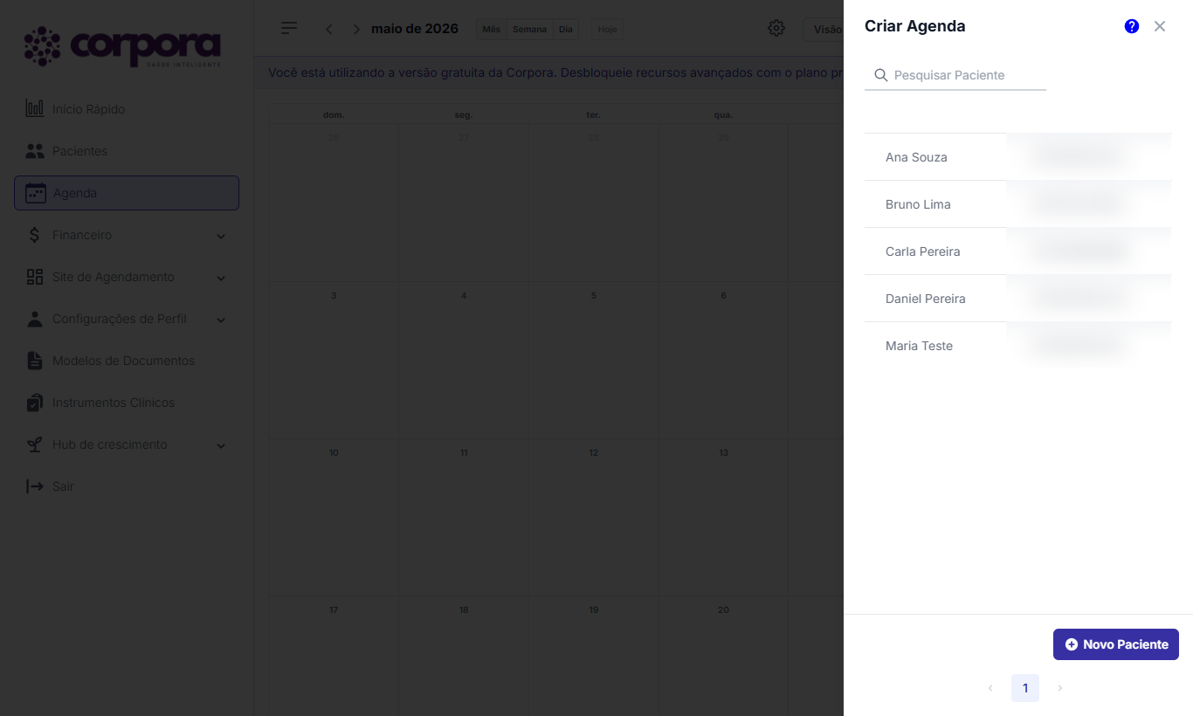1193x716 pixels.
Task: Click the search magnifier icon
Action: pos(881,75)
